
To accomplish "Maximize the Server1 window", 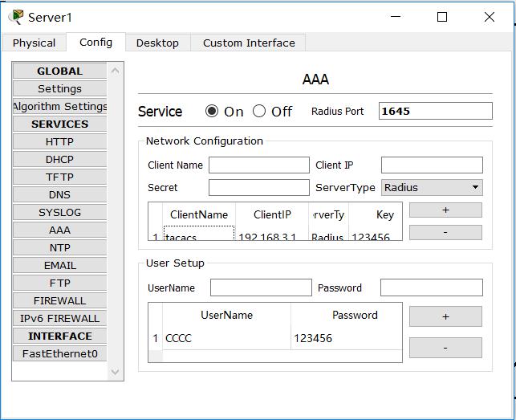I will (442, 17).
